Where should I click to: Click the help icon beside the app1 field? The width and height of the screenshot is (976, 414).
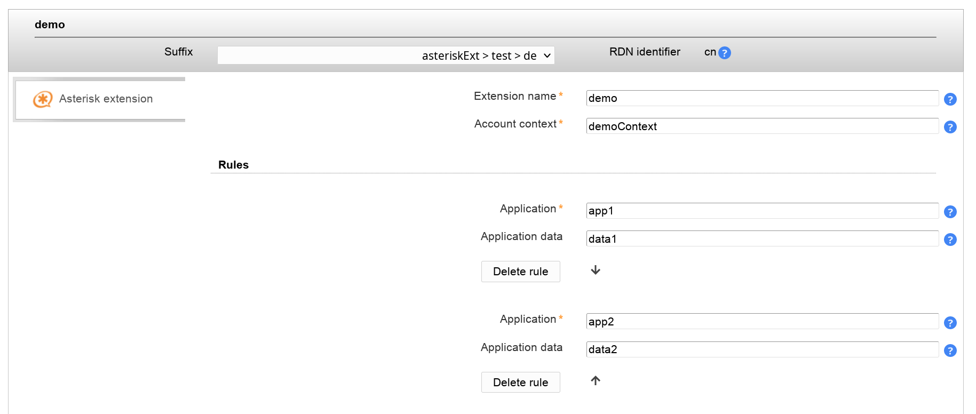coord(950,212)
